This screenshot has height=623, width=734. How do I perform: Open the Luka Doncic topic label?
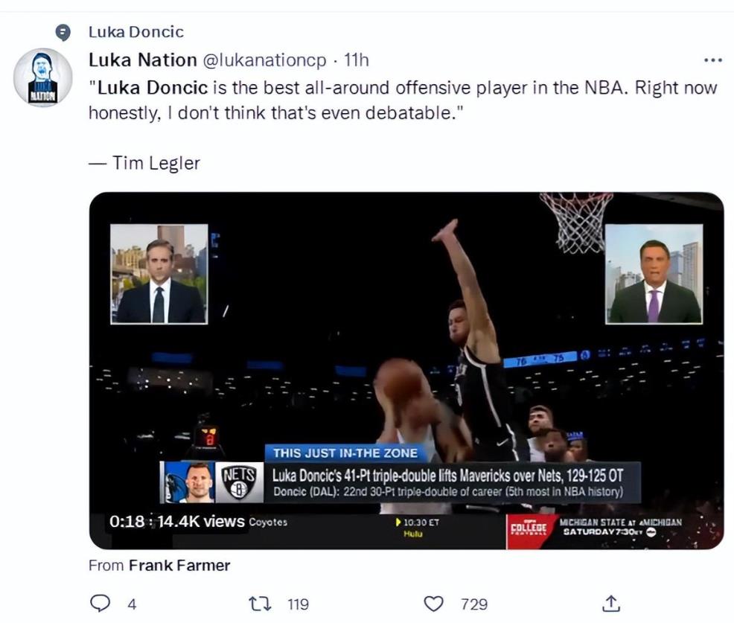tap(136, 32)
